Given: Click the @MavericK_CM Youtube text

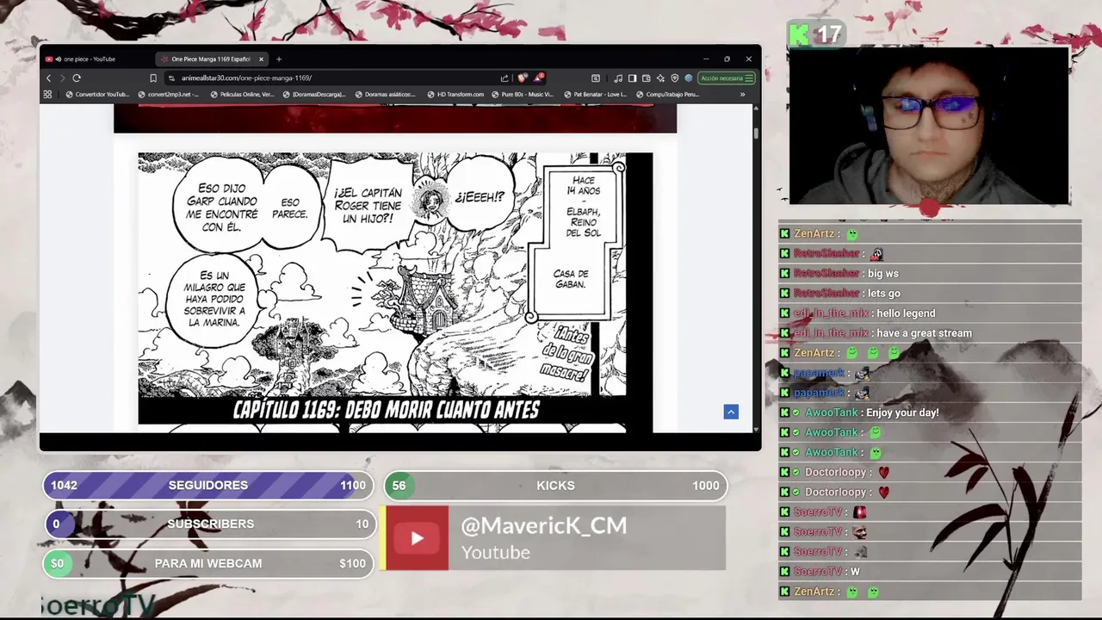Looking at the screenshot, I should [544, 538].
